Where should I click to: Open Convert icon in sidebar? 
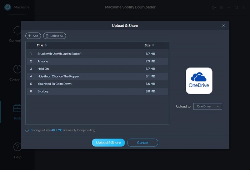(17, 30)
